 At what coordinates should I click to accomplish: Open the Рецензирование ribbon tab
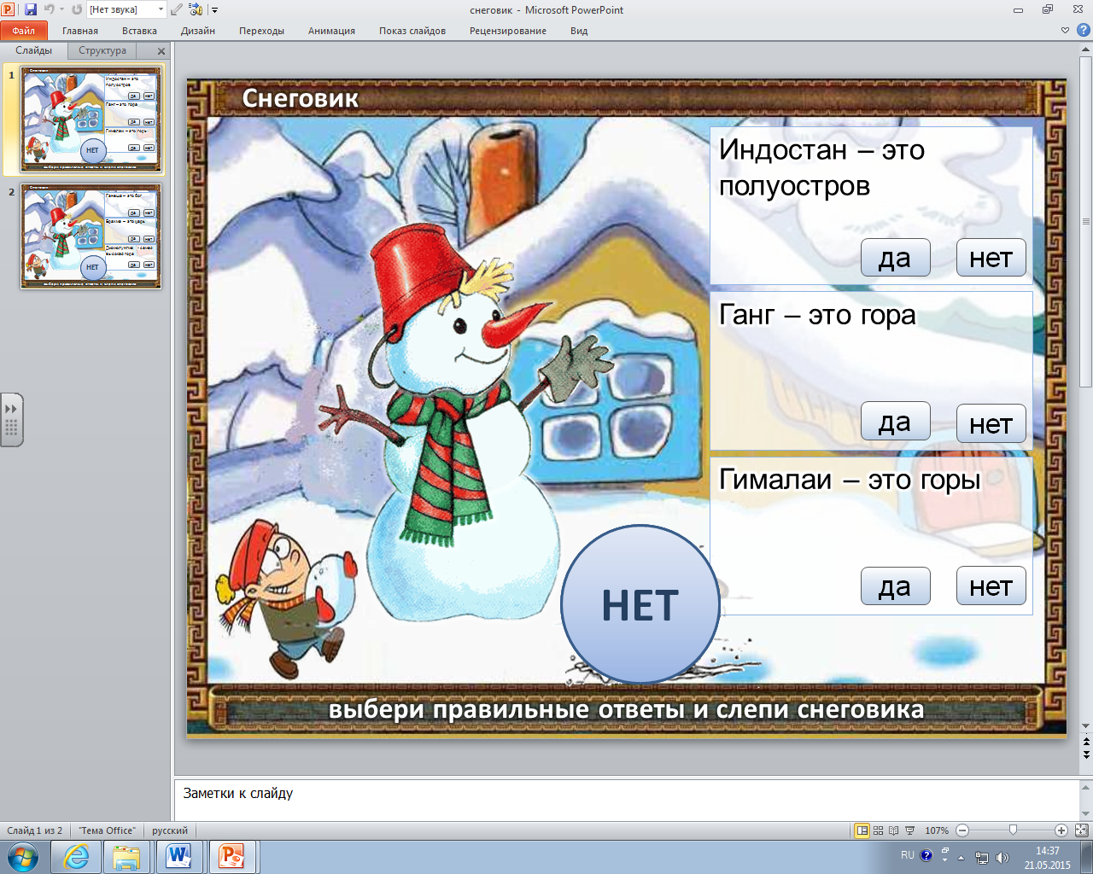[x=508, y=31]
